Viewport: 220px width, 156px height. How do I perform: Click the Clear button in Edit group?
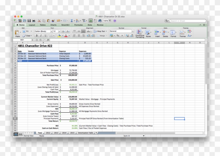[27, 36]
